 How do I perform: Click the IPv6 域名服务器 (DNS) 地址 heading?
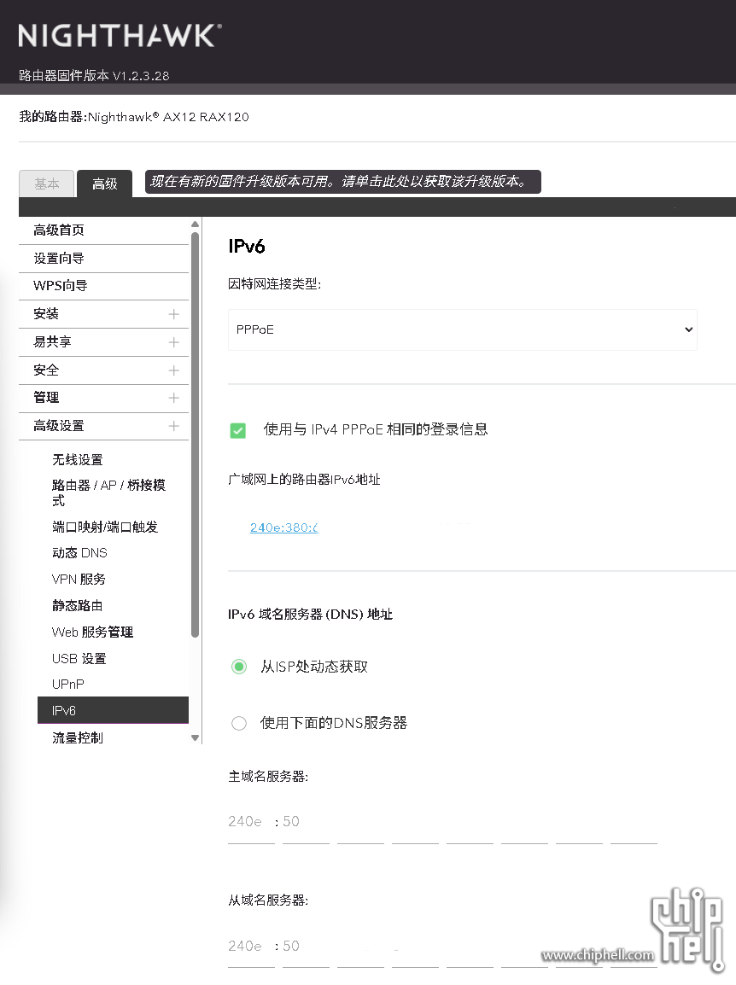[311, 615]
